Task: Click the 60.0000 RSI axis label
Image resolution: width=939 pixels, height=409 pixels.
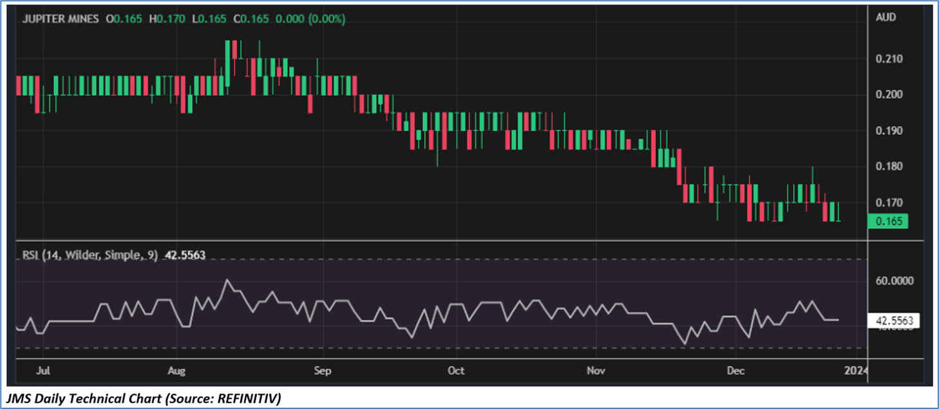Action: pos(893,281)
